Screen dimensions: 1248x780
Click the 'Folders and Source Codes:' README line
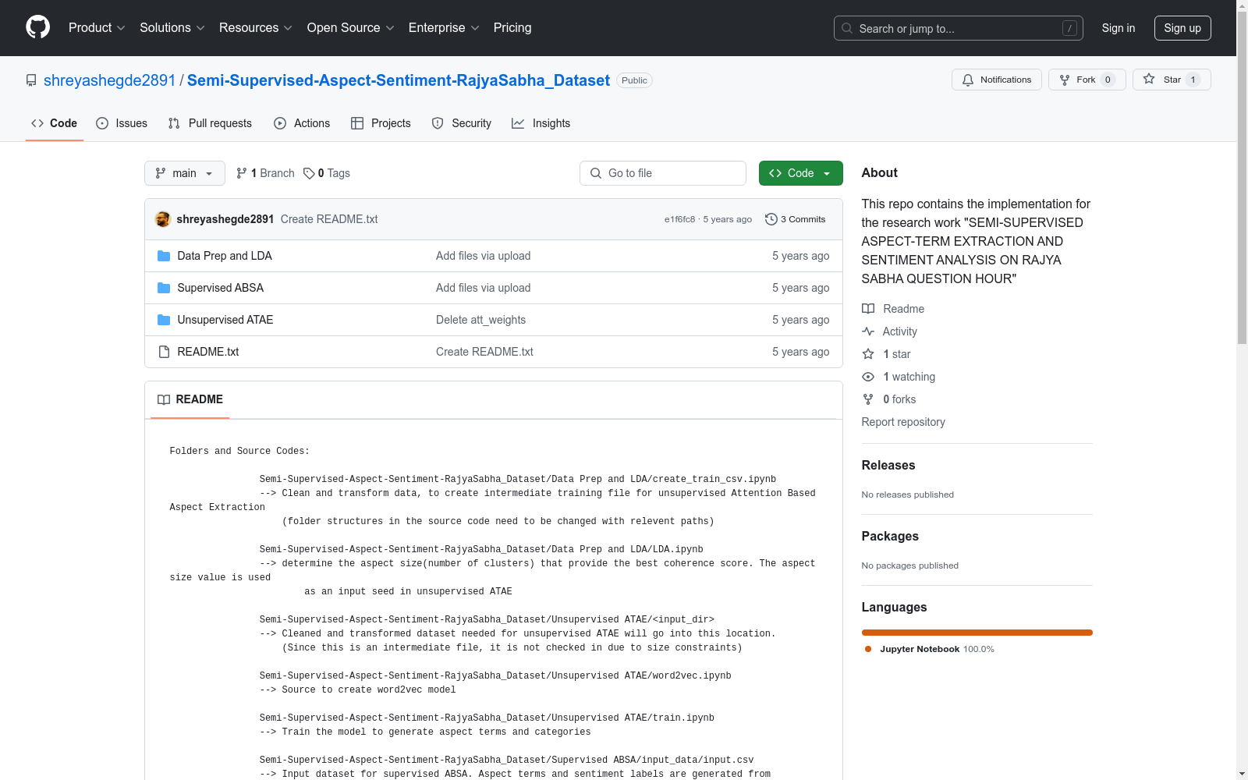[x=239, y=451]
